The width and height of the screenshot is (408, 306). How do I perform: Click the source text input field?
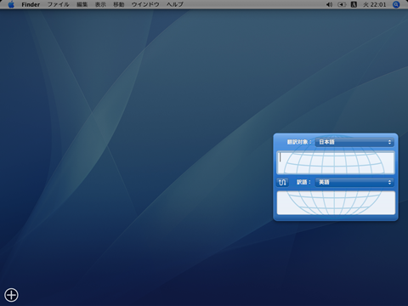[336, 162]
